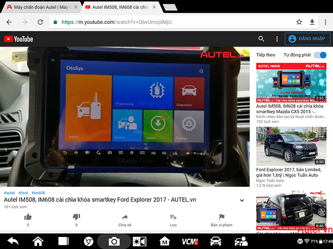Click the Ngọc Tuấn Auto channel name
The height and width of the screenshot is (249, 333).
coord(270,181)
